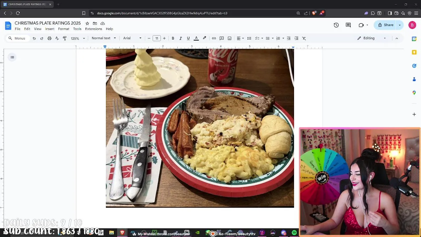Open Google Tasks in the side panel
Viewport: 421px width, 237px height.
click(x=414, y=66)
